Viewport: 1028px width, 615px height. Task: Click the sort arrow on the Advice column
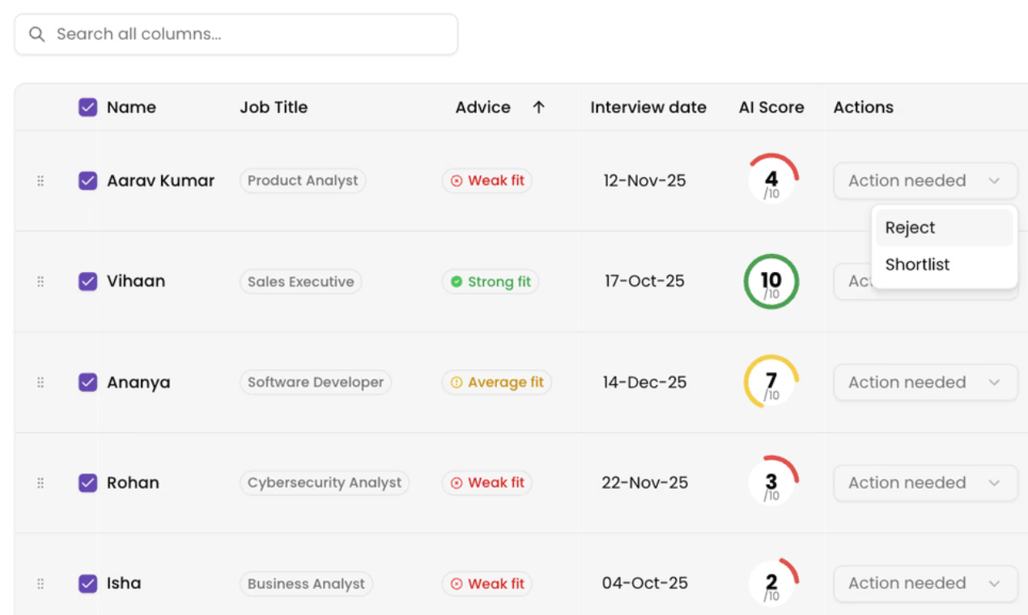(541, 107)
